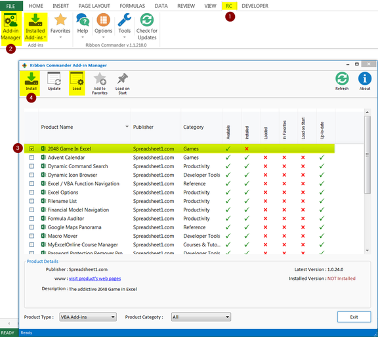Click the Up-to-date check for Excel Options
378x337 pixels.
(322, 192)
